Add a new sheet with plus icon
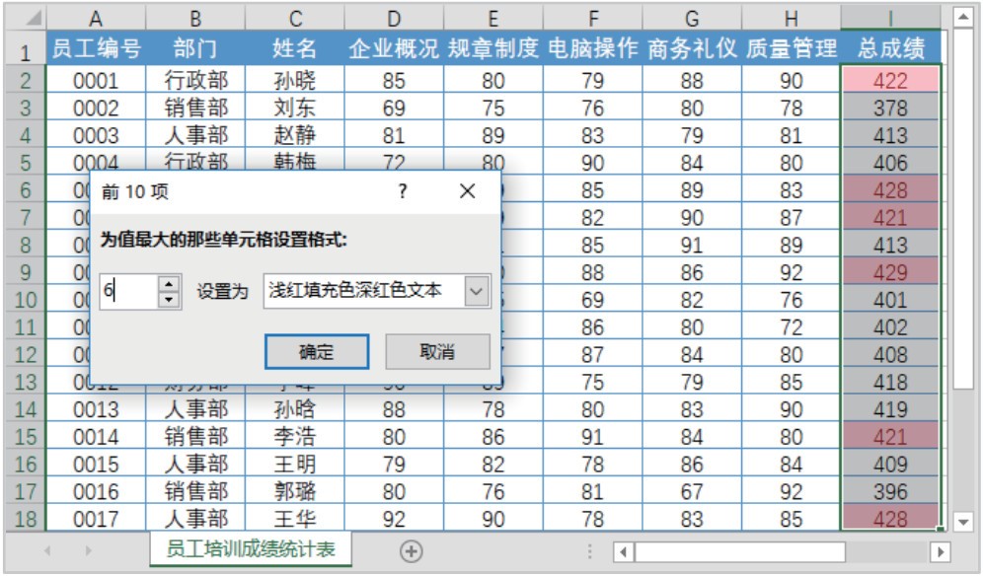The image size is (983, 576). click(x=412, y=551)
